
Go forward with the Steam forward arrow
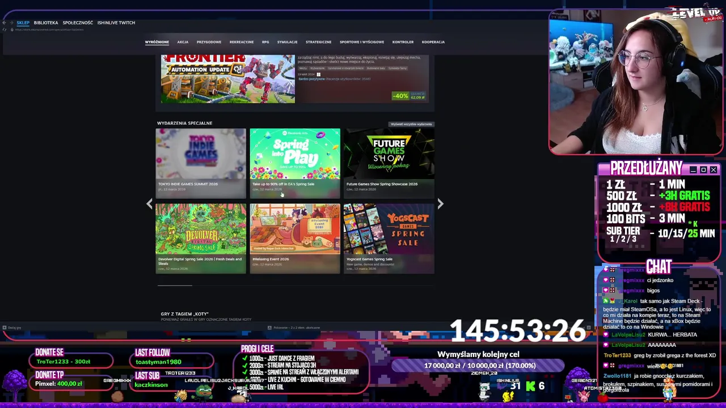pos(11,23)
